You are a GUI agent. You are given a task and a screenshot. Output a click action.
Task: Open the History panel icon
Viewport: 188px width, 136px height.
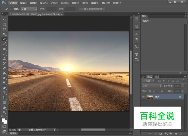coord(137,19)
